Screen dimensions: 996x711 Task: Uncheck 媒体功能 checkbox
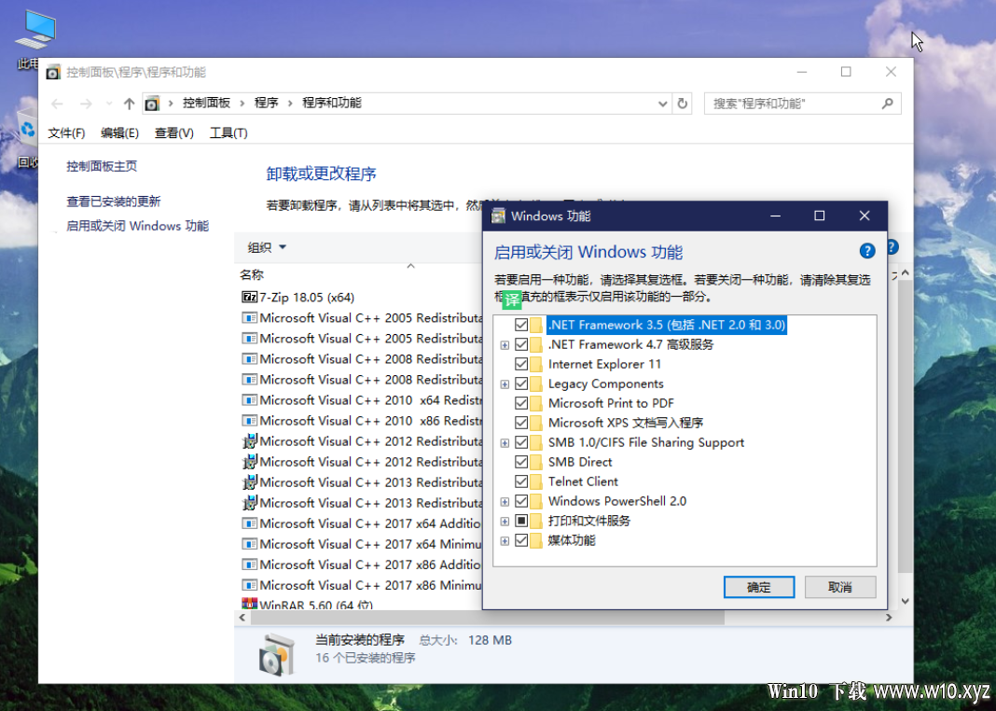(521, 541)
